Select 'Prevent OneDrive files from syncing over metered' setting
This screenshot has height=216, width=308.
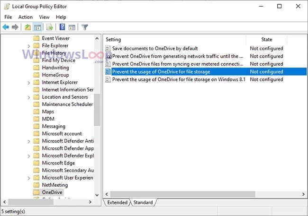[178, 64]
